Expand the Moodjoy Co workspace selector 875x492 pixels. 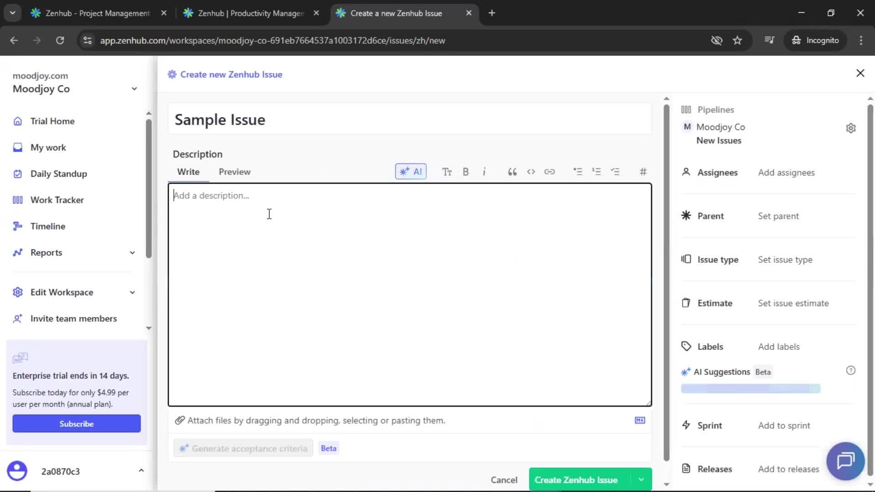pos(134,88)
